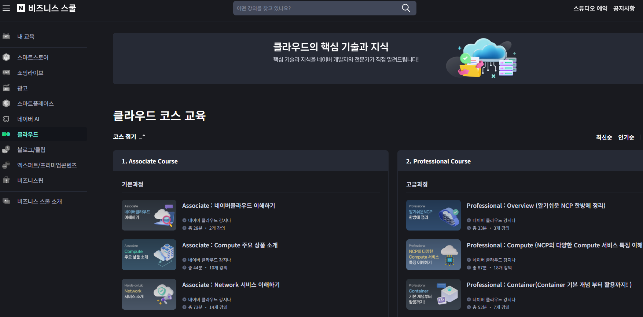This screenshot has height=317, width=643.
Task: Click the 스마트스토어 sidebar icon
Action: (x=6, y=57)
